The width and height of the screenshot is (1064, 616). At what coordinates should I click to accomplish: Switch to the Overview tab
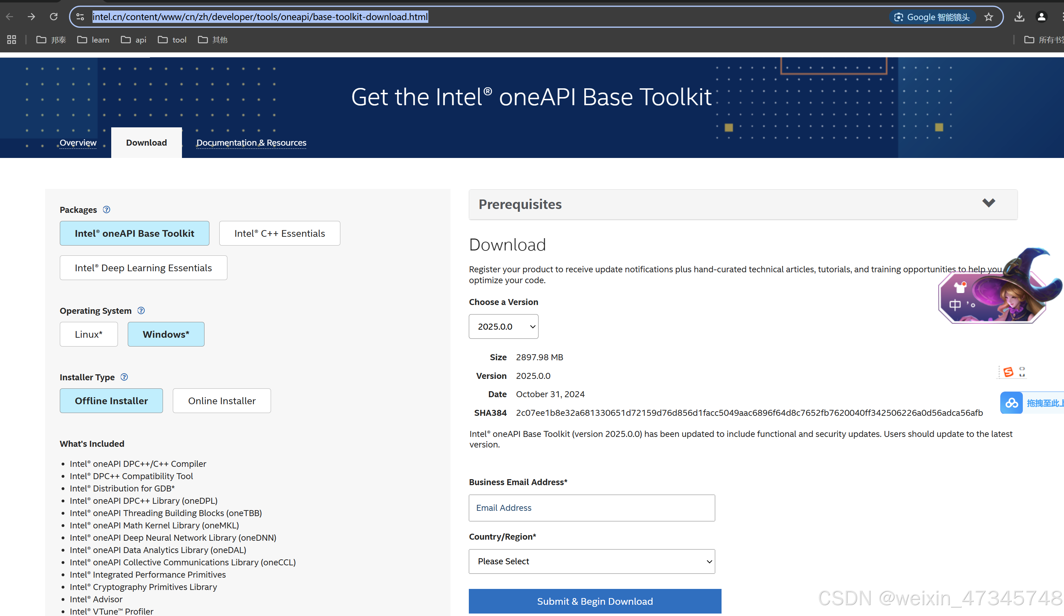pyautogui.click(x=78, y=142)
